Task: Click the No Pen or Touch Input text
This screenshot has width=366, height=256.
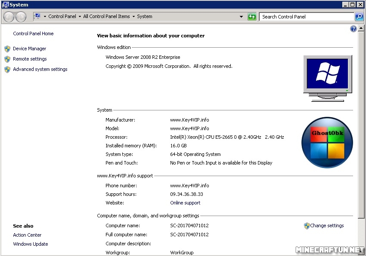Action: coord(221,163)
